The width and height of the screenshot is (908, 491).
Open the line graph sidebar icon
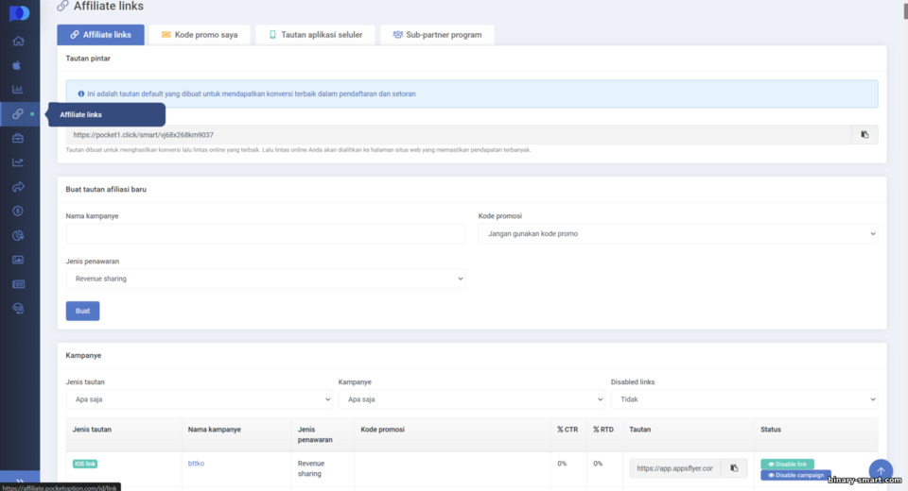coord(18,162)
